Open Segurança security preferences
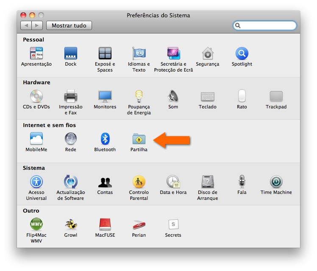317x271 pixels. (x=207, y=53)
